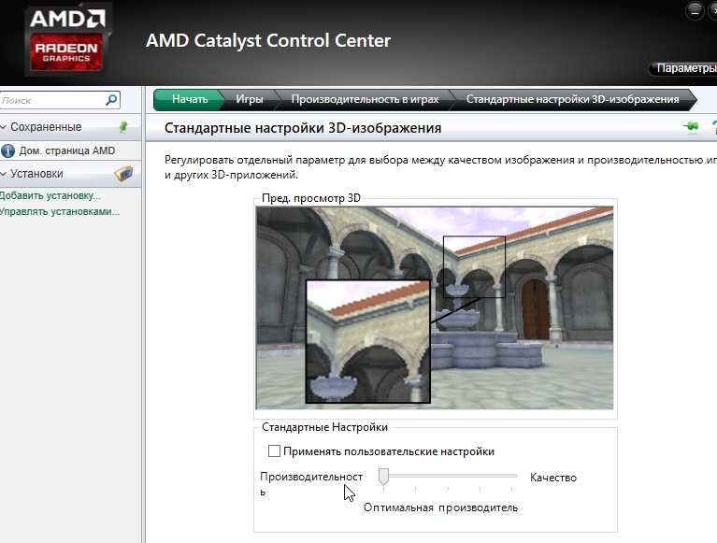Click the Стандартные Настройки group label
The image size is (717, 543).
324,427
